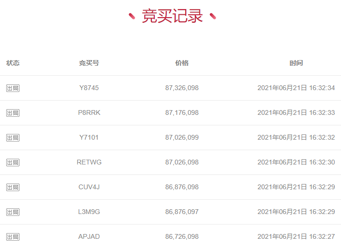
Task: Select the timestamp ending in 16:32:34
Action: tap(296, 88)
